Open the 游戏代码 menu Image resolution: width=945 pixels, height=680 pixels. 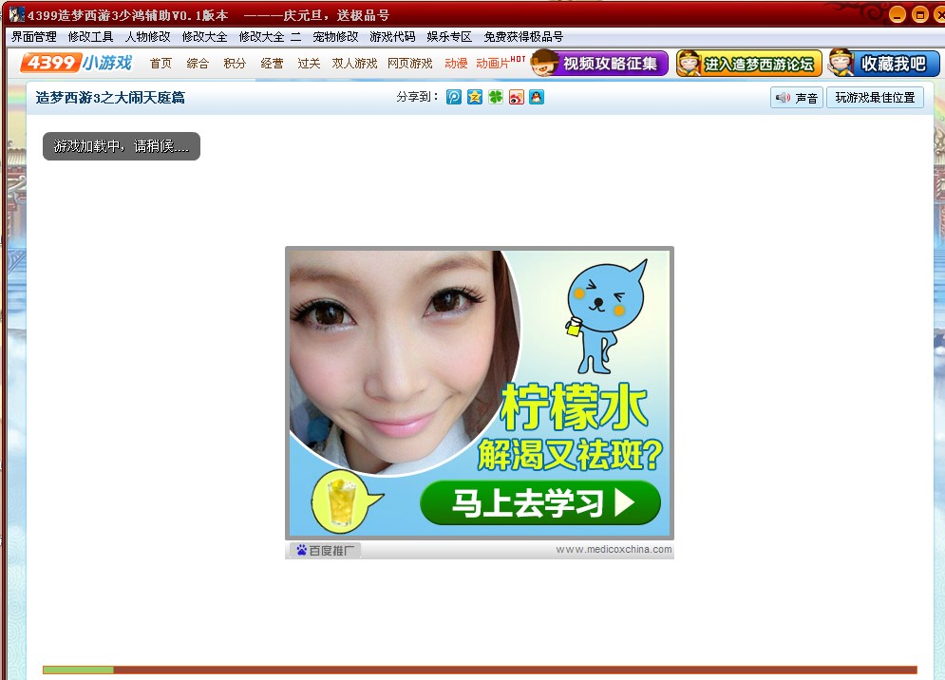click(x=392, y=37)
